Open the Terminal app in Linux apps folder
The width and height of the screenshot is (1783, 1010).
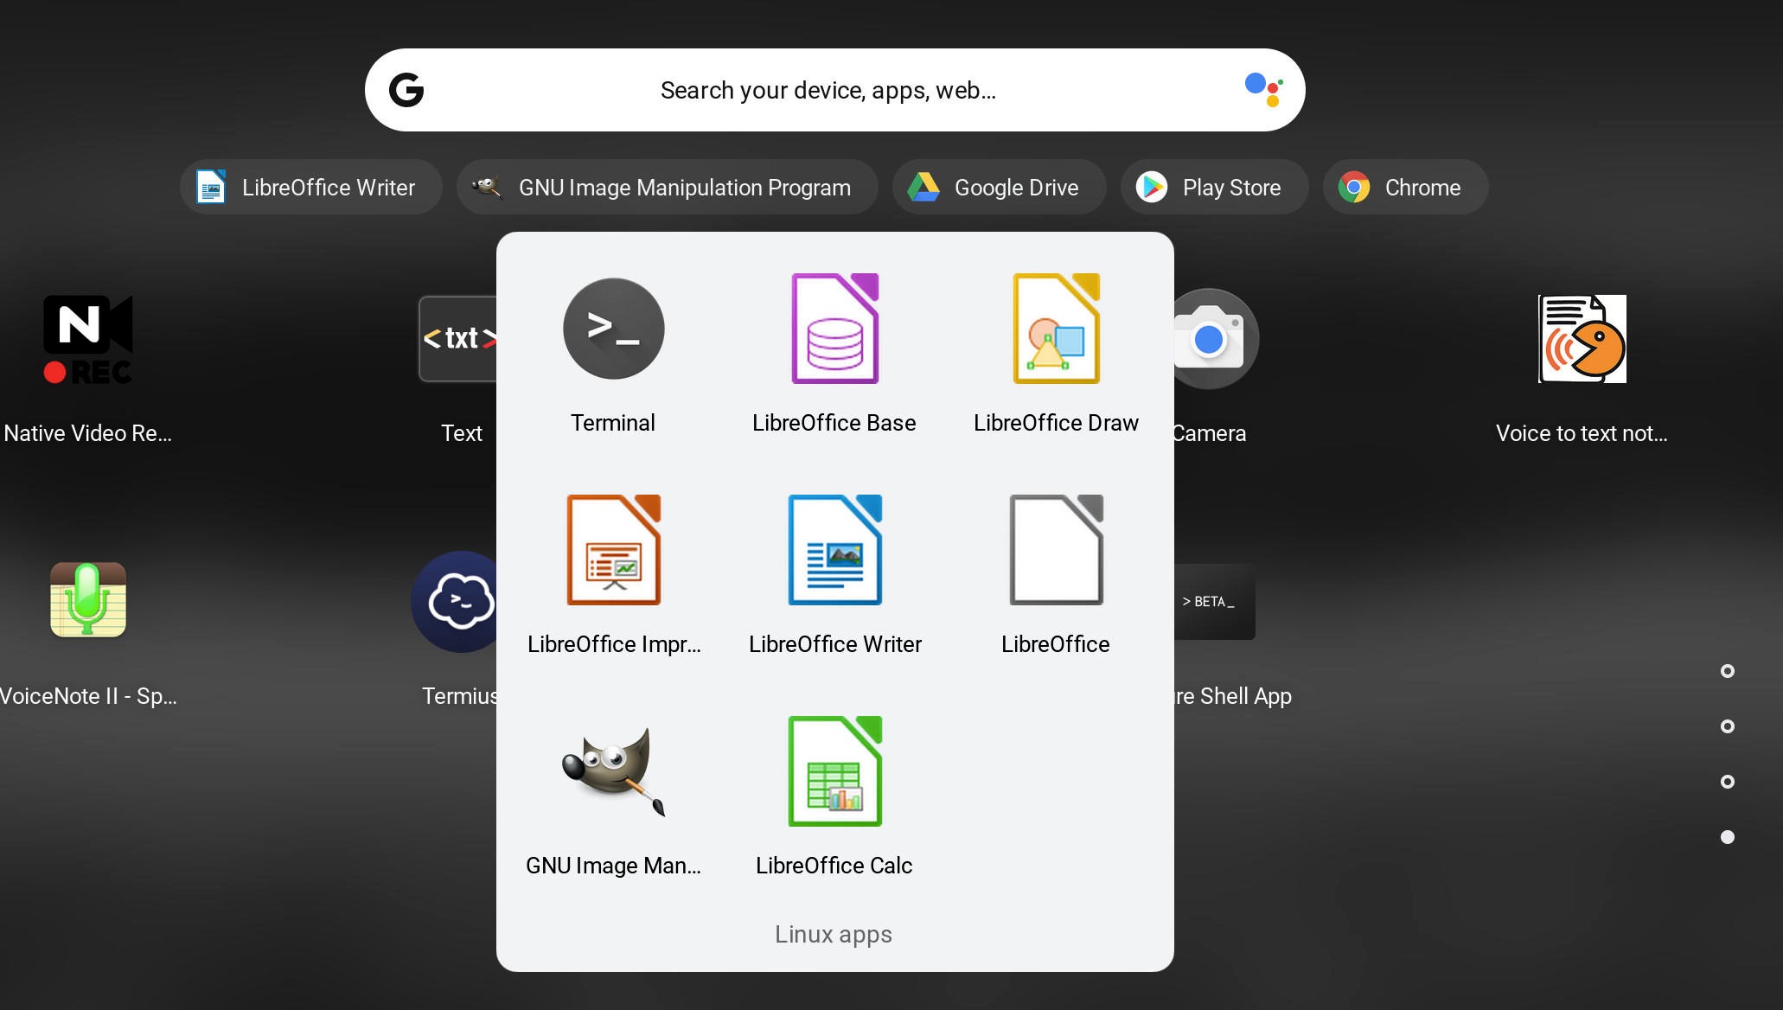613,329
